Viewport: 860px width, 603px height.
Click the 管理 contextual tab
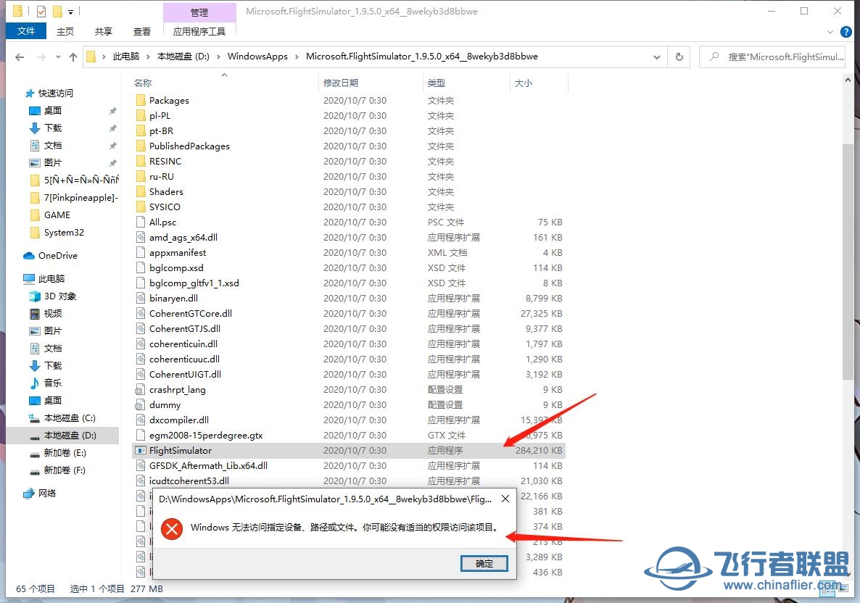199,12
